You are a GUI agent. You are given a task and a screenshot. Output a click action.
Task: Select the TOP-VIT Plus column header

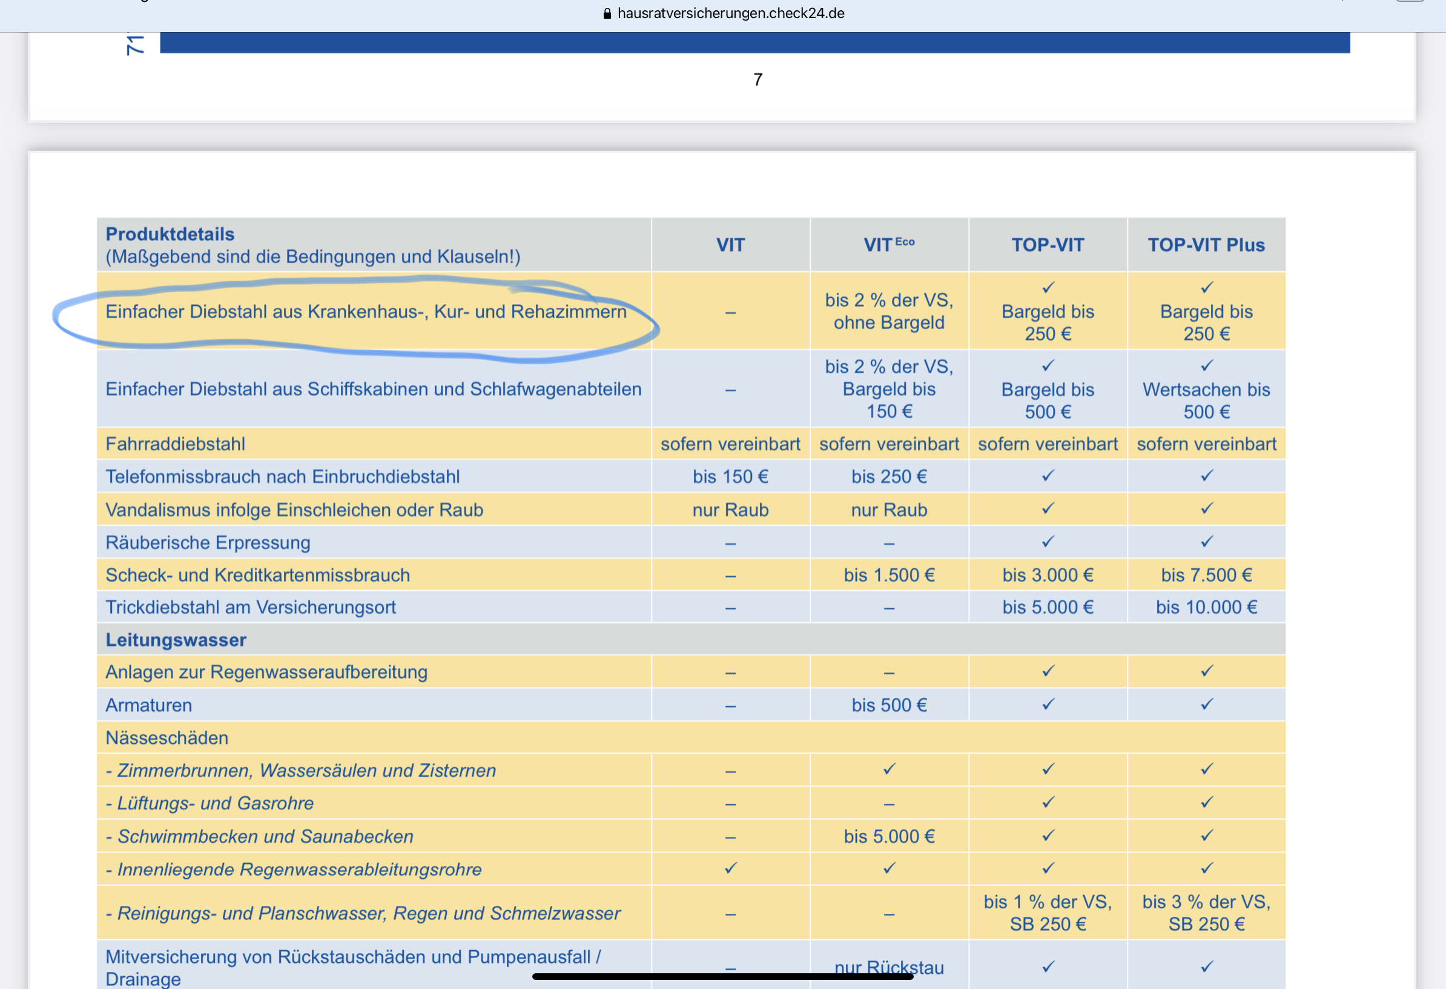(1206, 245)
